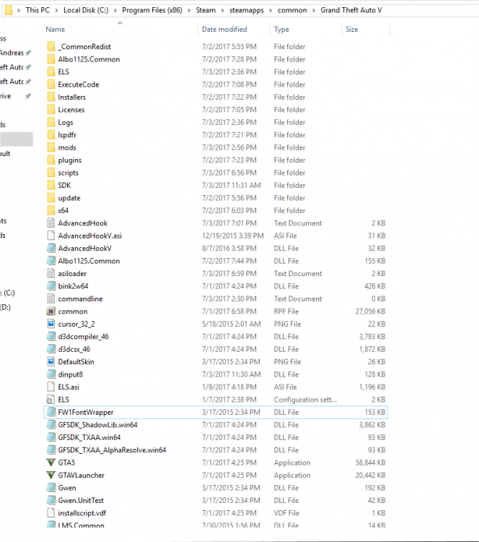The width and height of the screenshot is (479, 542).
Task: Select the bink2w64 DLL icon
Action: 50,286
